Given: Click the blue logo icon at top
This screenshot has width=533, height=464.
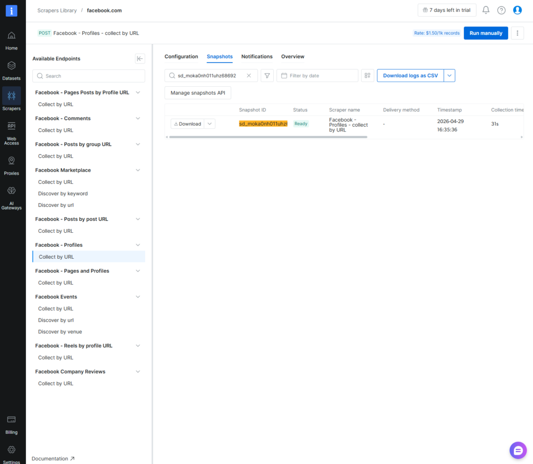Looking at the screenshot, I should point(11,10).
